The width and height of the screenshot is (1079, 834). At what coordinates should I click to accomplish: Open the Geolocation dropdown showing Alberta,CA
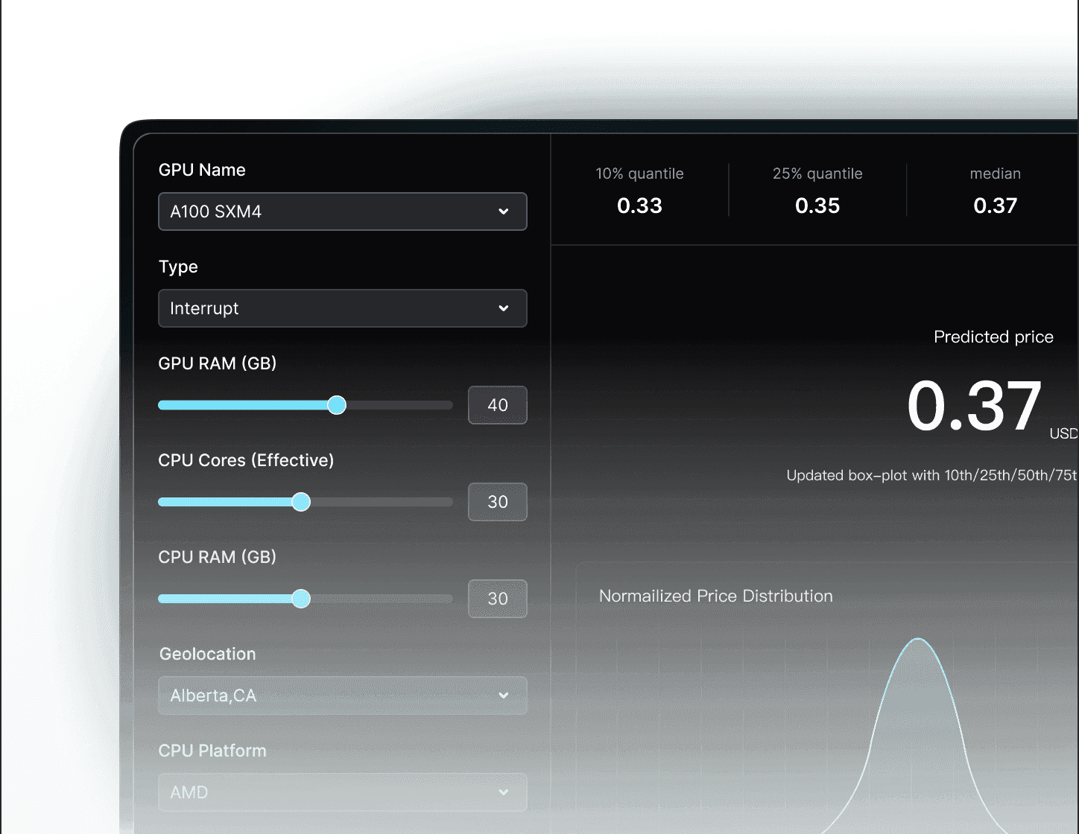coord(343,695)
